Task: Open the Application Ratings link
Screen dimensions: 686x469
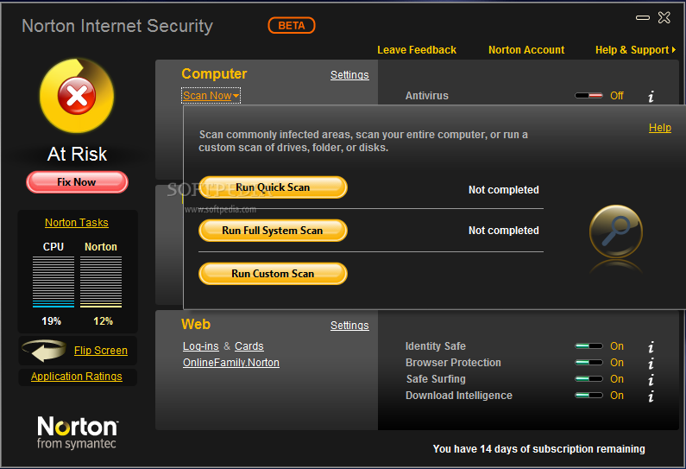Action: coord(77,377)
